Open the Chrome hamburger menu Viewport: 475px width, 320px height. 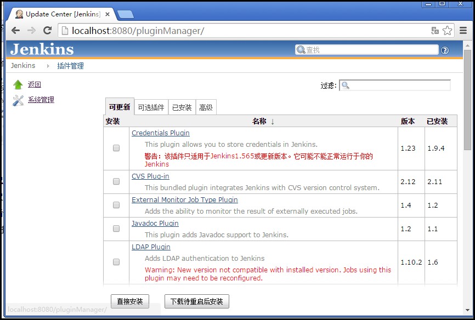pyautogui.click(x=463, y=30)
